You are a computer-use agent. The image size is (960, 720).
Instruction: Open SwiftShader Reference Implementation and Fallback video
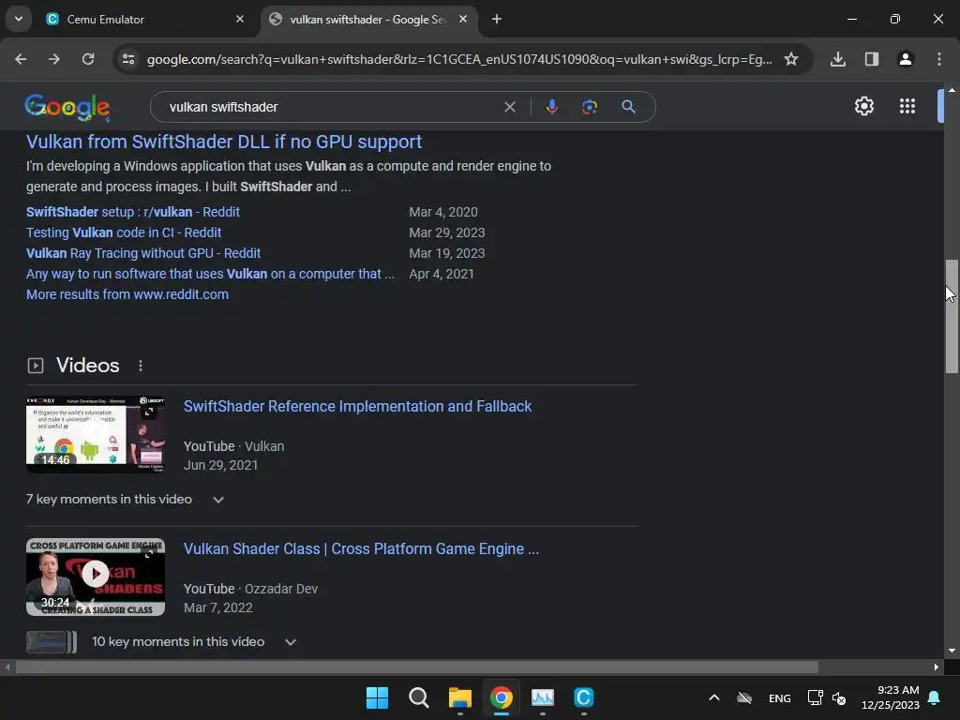pos(357,407)
